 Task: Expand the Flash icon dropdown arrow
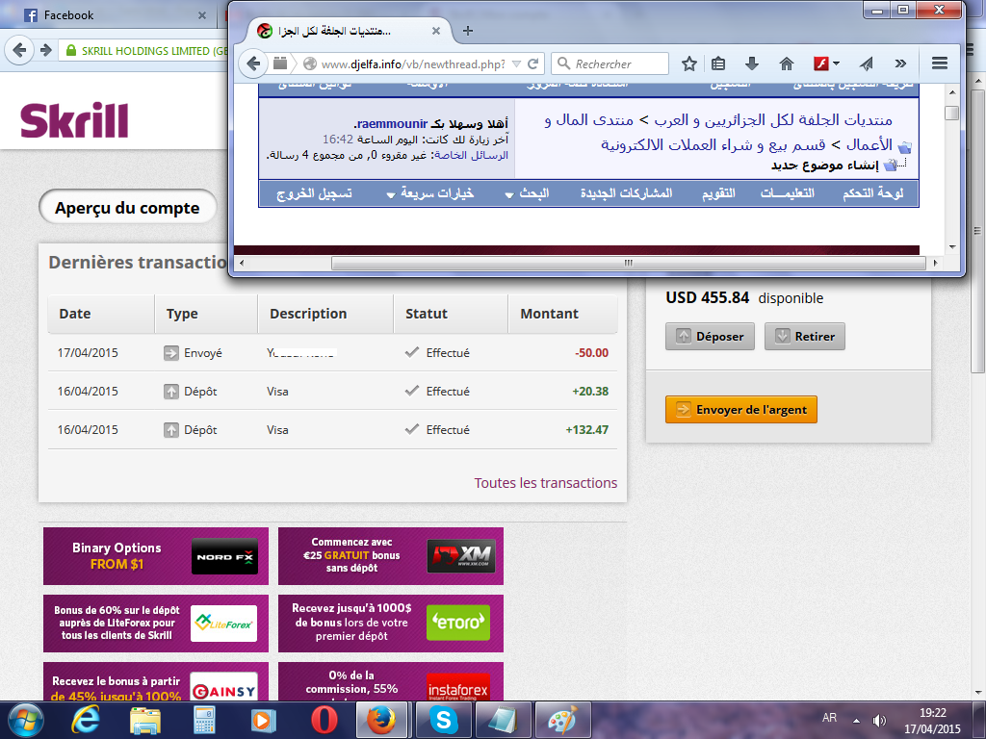(837, 64)
